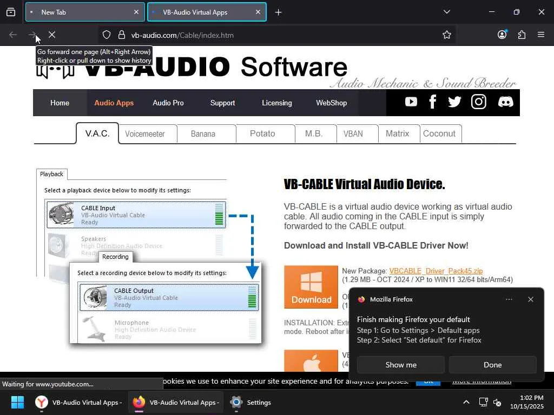This screenshot has width=554, height=415.
Task: Select the V.A.C. product tab
Action: (97, 133)
